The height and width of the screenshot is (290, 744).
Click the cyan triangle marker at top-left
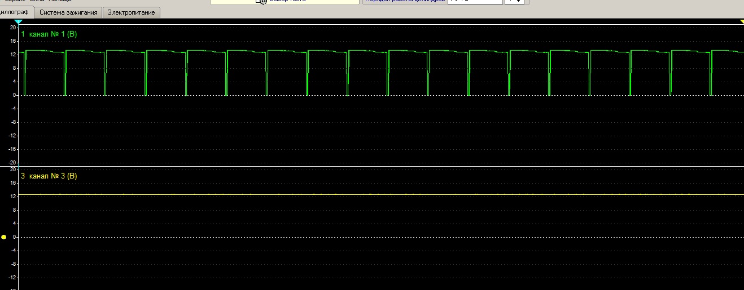click(19, 21)
